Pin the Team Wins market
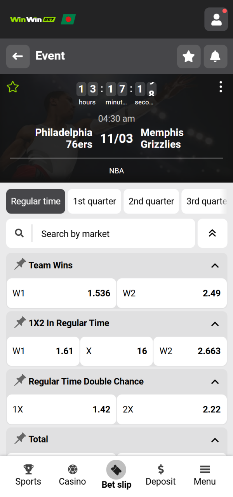Viewport: 233px width, 497px height. click(20, 264)
